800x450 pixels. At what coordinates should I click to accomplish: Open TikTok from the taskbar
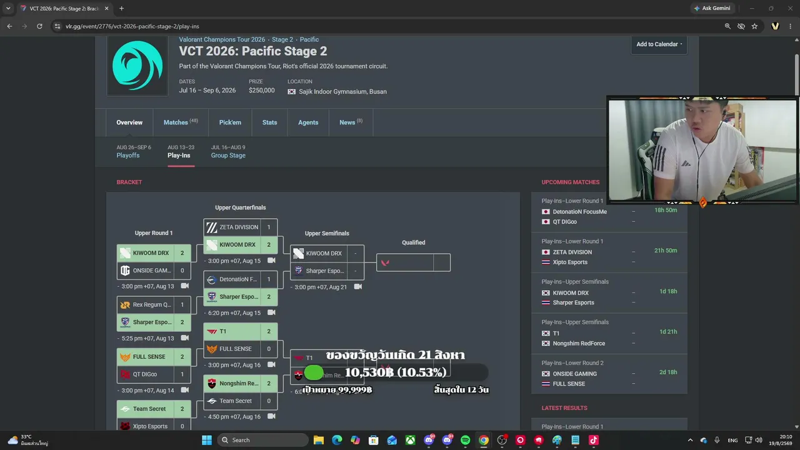point(594,440)
